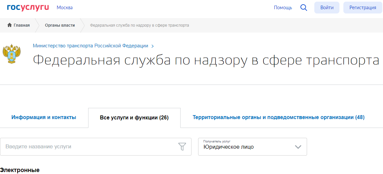Expand the Получатель услуг dropdown arrow
Image resolution: width=383 pixels, height=174 pixels.
click(x=298, y=147)
